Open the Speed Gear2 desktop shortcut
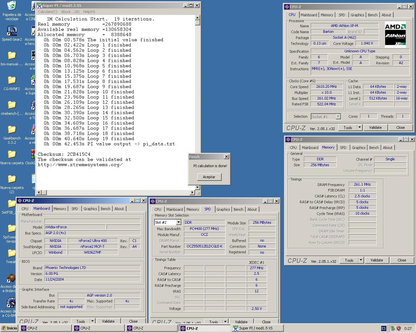The width and height of the screenshot is (416, 333). tap(12, 31)
